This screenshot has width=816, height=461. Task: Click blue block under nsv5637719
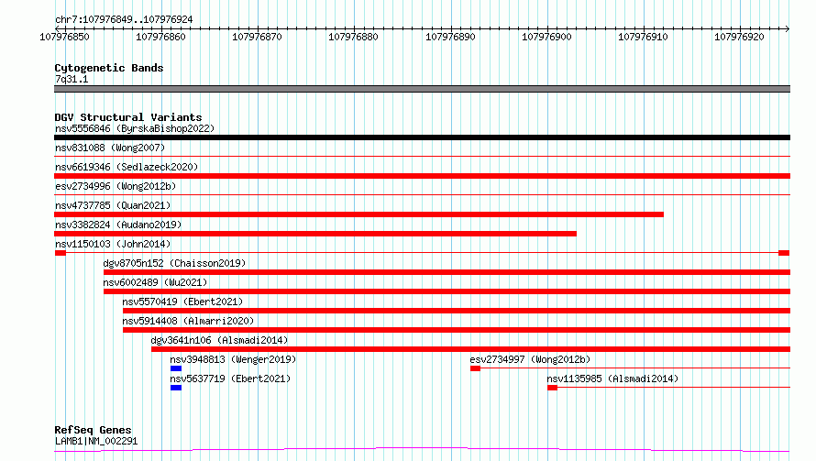pos(176,388)
